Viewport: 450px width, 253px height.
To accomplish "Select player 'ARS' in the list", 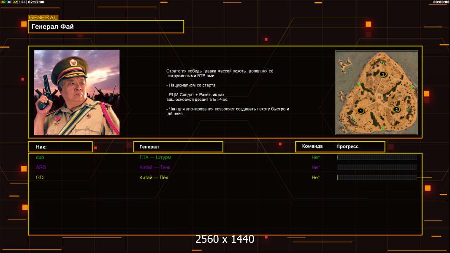I will pyautogui.click(x=41, y=167).
